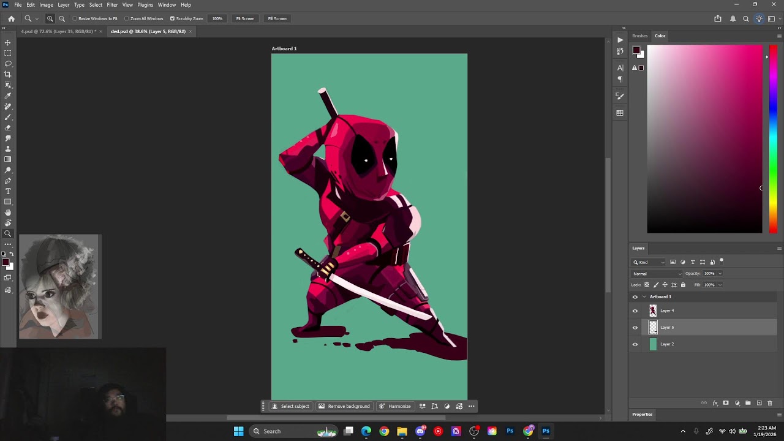Hide Layer 4 via eye icon

(635, 311)
